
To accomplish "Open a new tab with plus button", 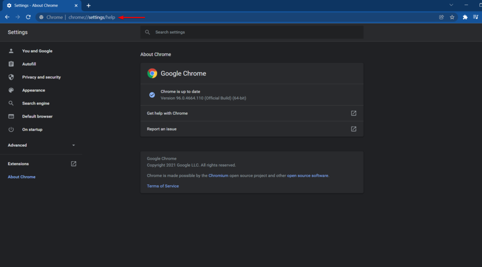I will [88, 5].
